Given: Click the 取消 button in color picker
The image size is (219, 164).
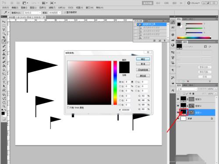Looking at the screenshot, I should point(143,64).
